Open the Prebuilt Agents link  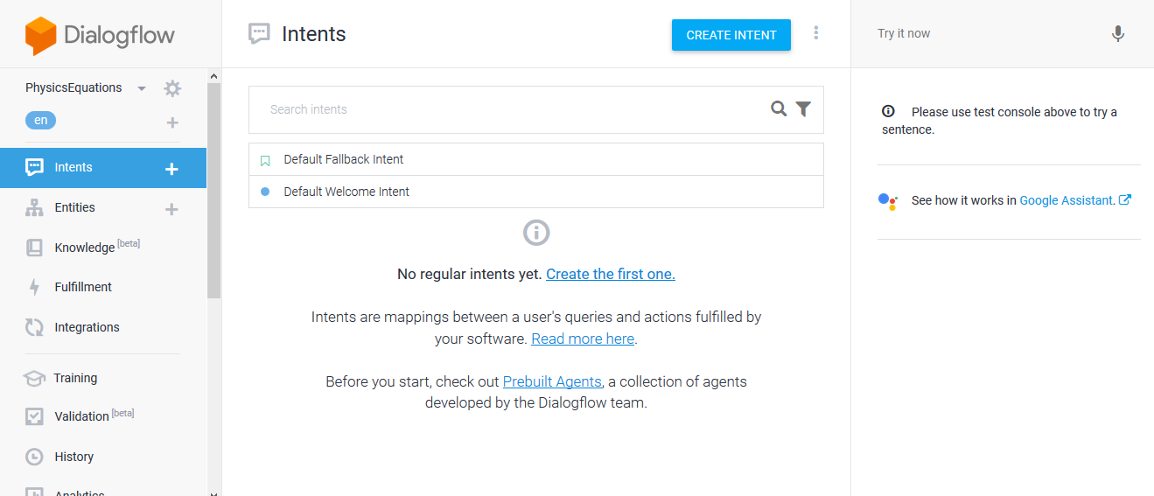click(x=552, y=381)
